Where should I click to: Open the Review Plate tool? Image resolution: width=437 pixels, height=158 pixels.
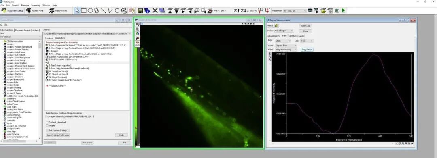[x=35, y=10]
